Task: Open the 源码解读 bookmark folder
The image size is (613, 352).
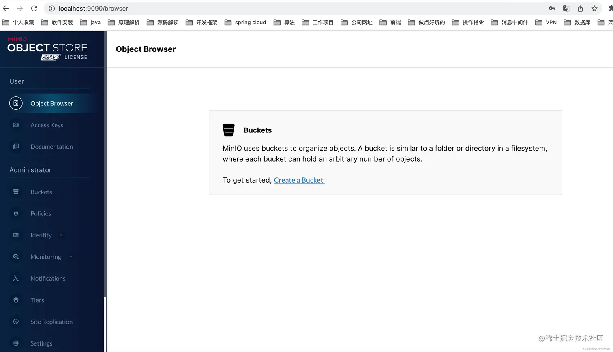Action: [163, 22]
